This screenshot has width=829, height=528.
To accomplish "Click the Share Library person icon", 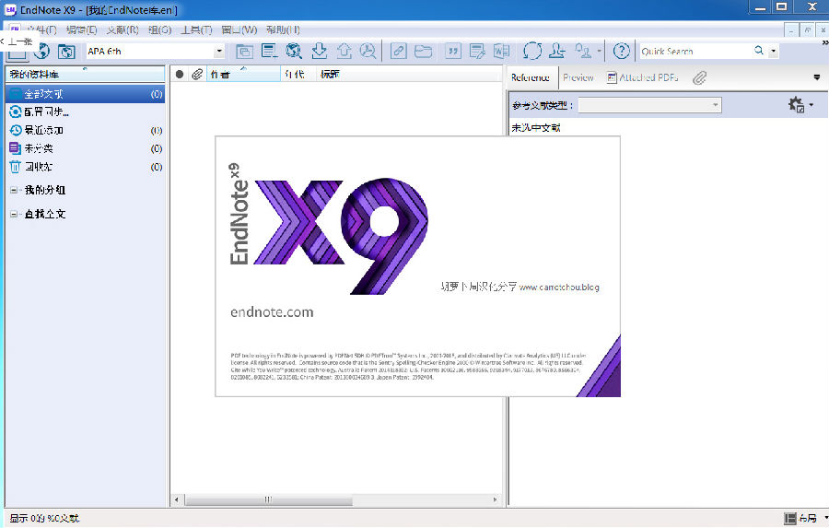I will (x=556, y=52).
